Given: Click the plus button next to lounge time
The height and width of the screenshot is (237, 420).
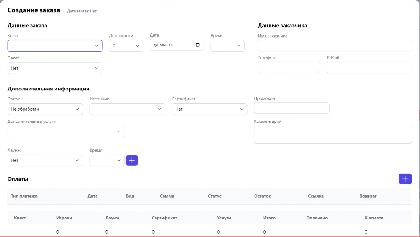Looking at the screenshot, I should (132, 160).
